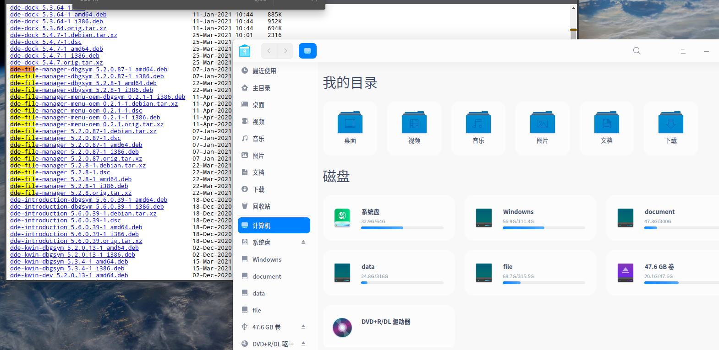Open the 图片 folder icon in 我的目录
This screenshot has height=350, width=719.
pos(543,122)
